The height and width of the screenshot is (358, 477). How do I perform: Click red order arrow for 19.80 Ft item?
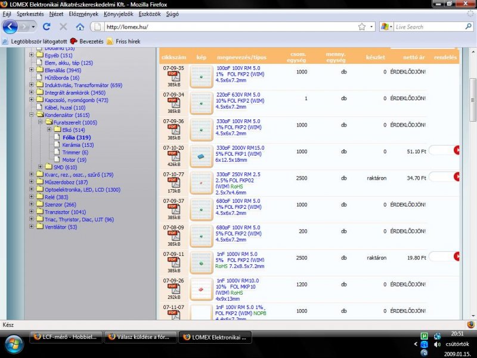point(456,257)
